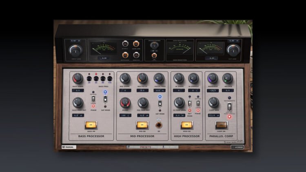Click the Mid Proc Out dB display
Image resolution: width=306 pixels, height=172 pixels.
pos(143,115)
